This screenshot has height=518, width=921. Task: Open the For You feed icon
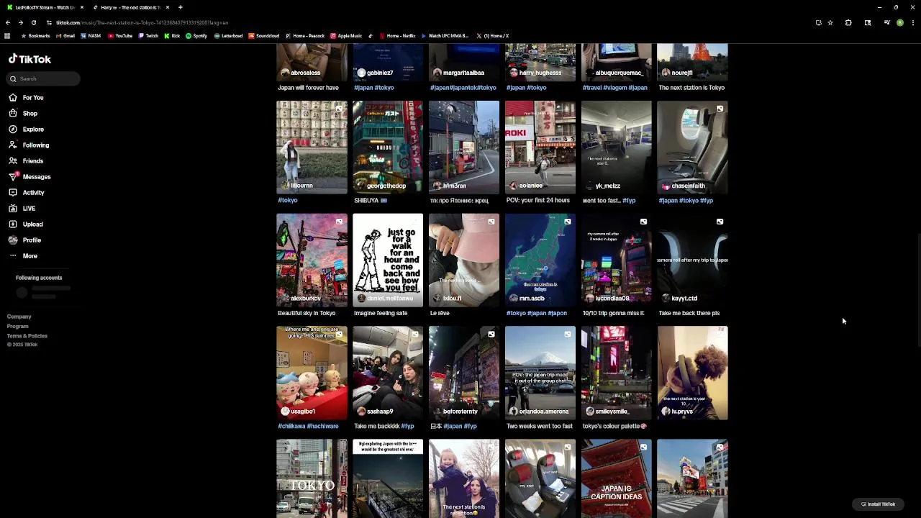point(13,98)
